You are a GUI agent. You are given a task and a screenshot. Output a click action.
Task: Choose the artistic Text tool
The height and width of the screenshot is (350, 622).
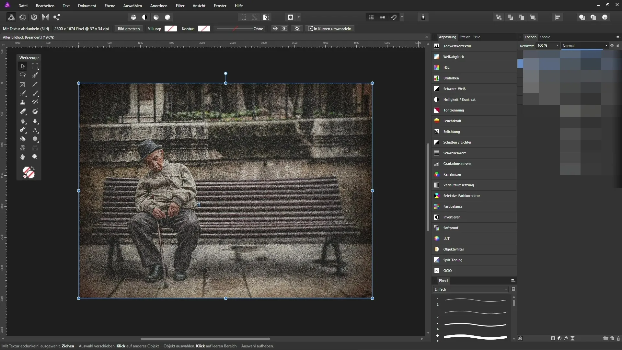pyautogui.click(x=35, y=130)
